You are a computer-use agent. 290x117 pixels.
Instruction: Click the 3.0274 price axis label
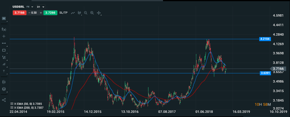(278, 108)
